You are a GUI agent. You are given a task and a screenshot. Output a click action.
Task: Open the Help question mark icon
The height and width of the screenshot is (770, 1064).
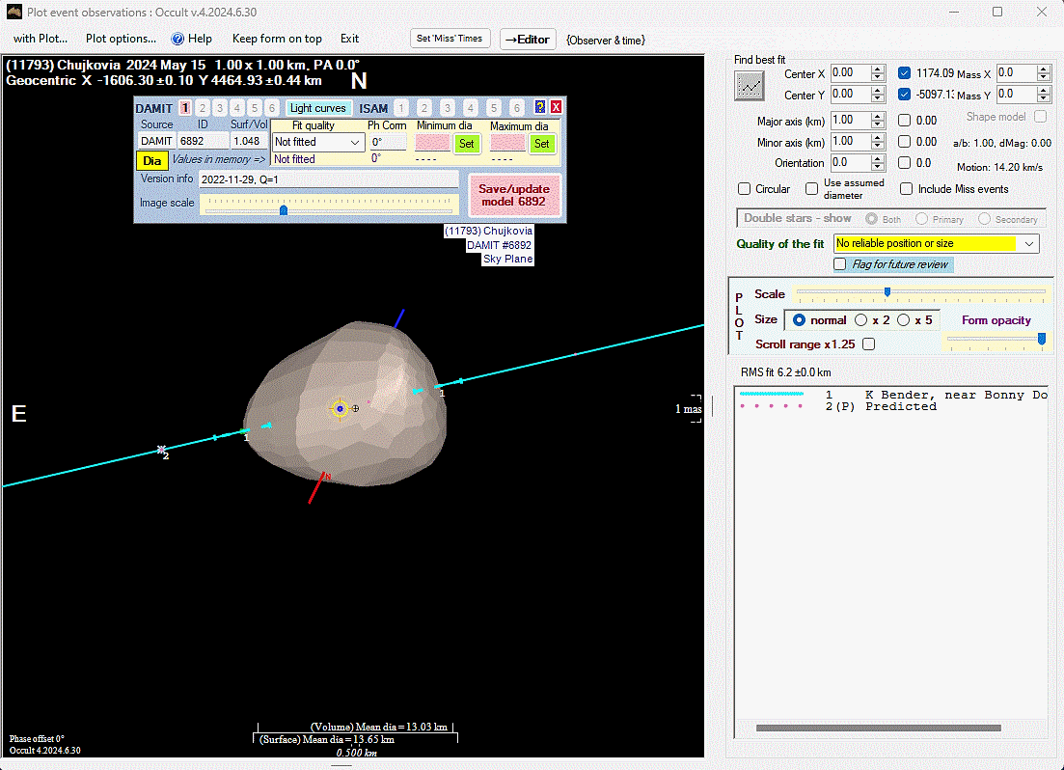(177, 39)
